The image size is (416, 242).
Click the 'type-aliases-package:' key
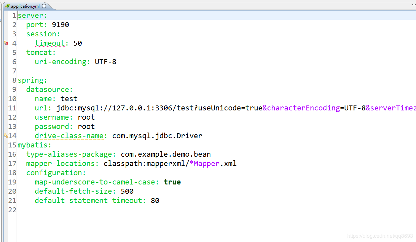click(x=71, y=154)
